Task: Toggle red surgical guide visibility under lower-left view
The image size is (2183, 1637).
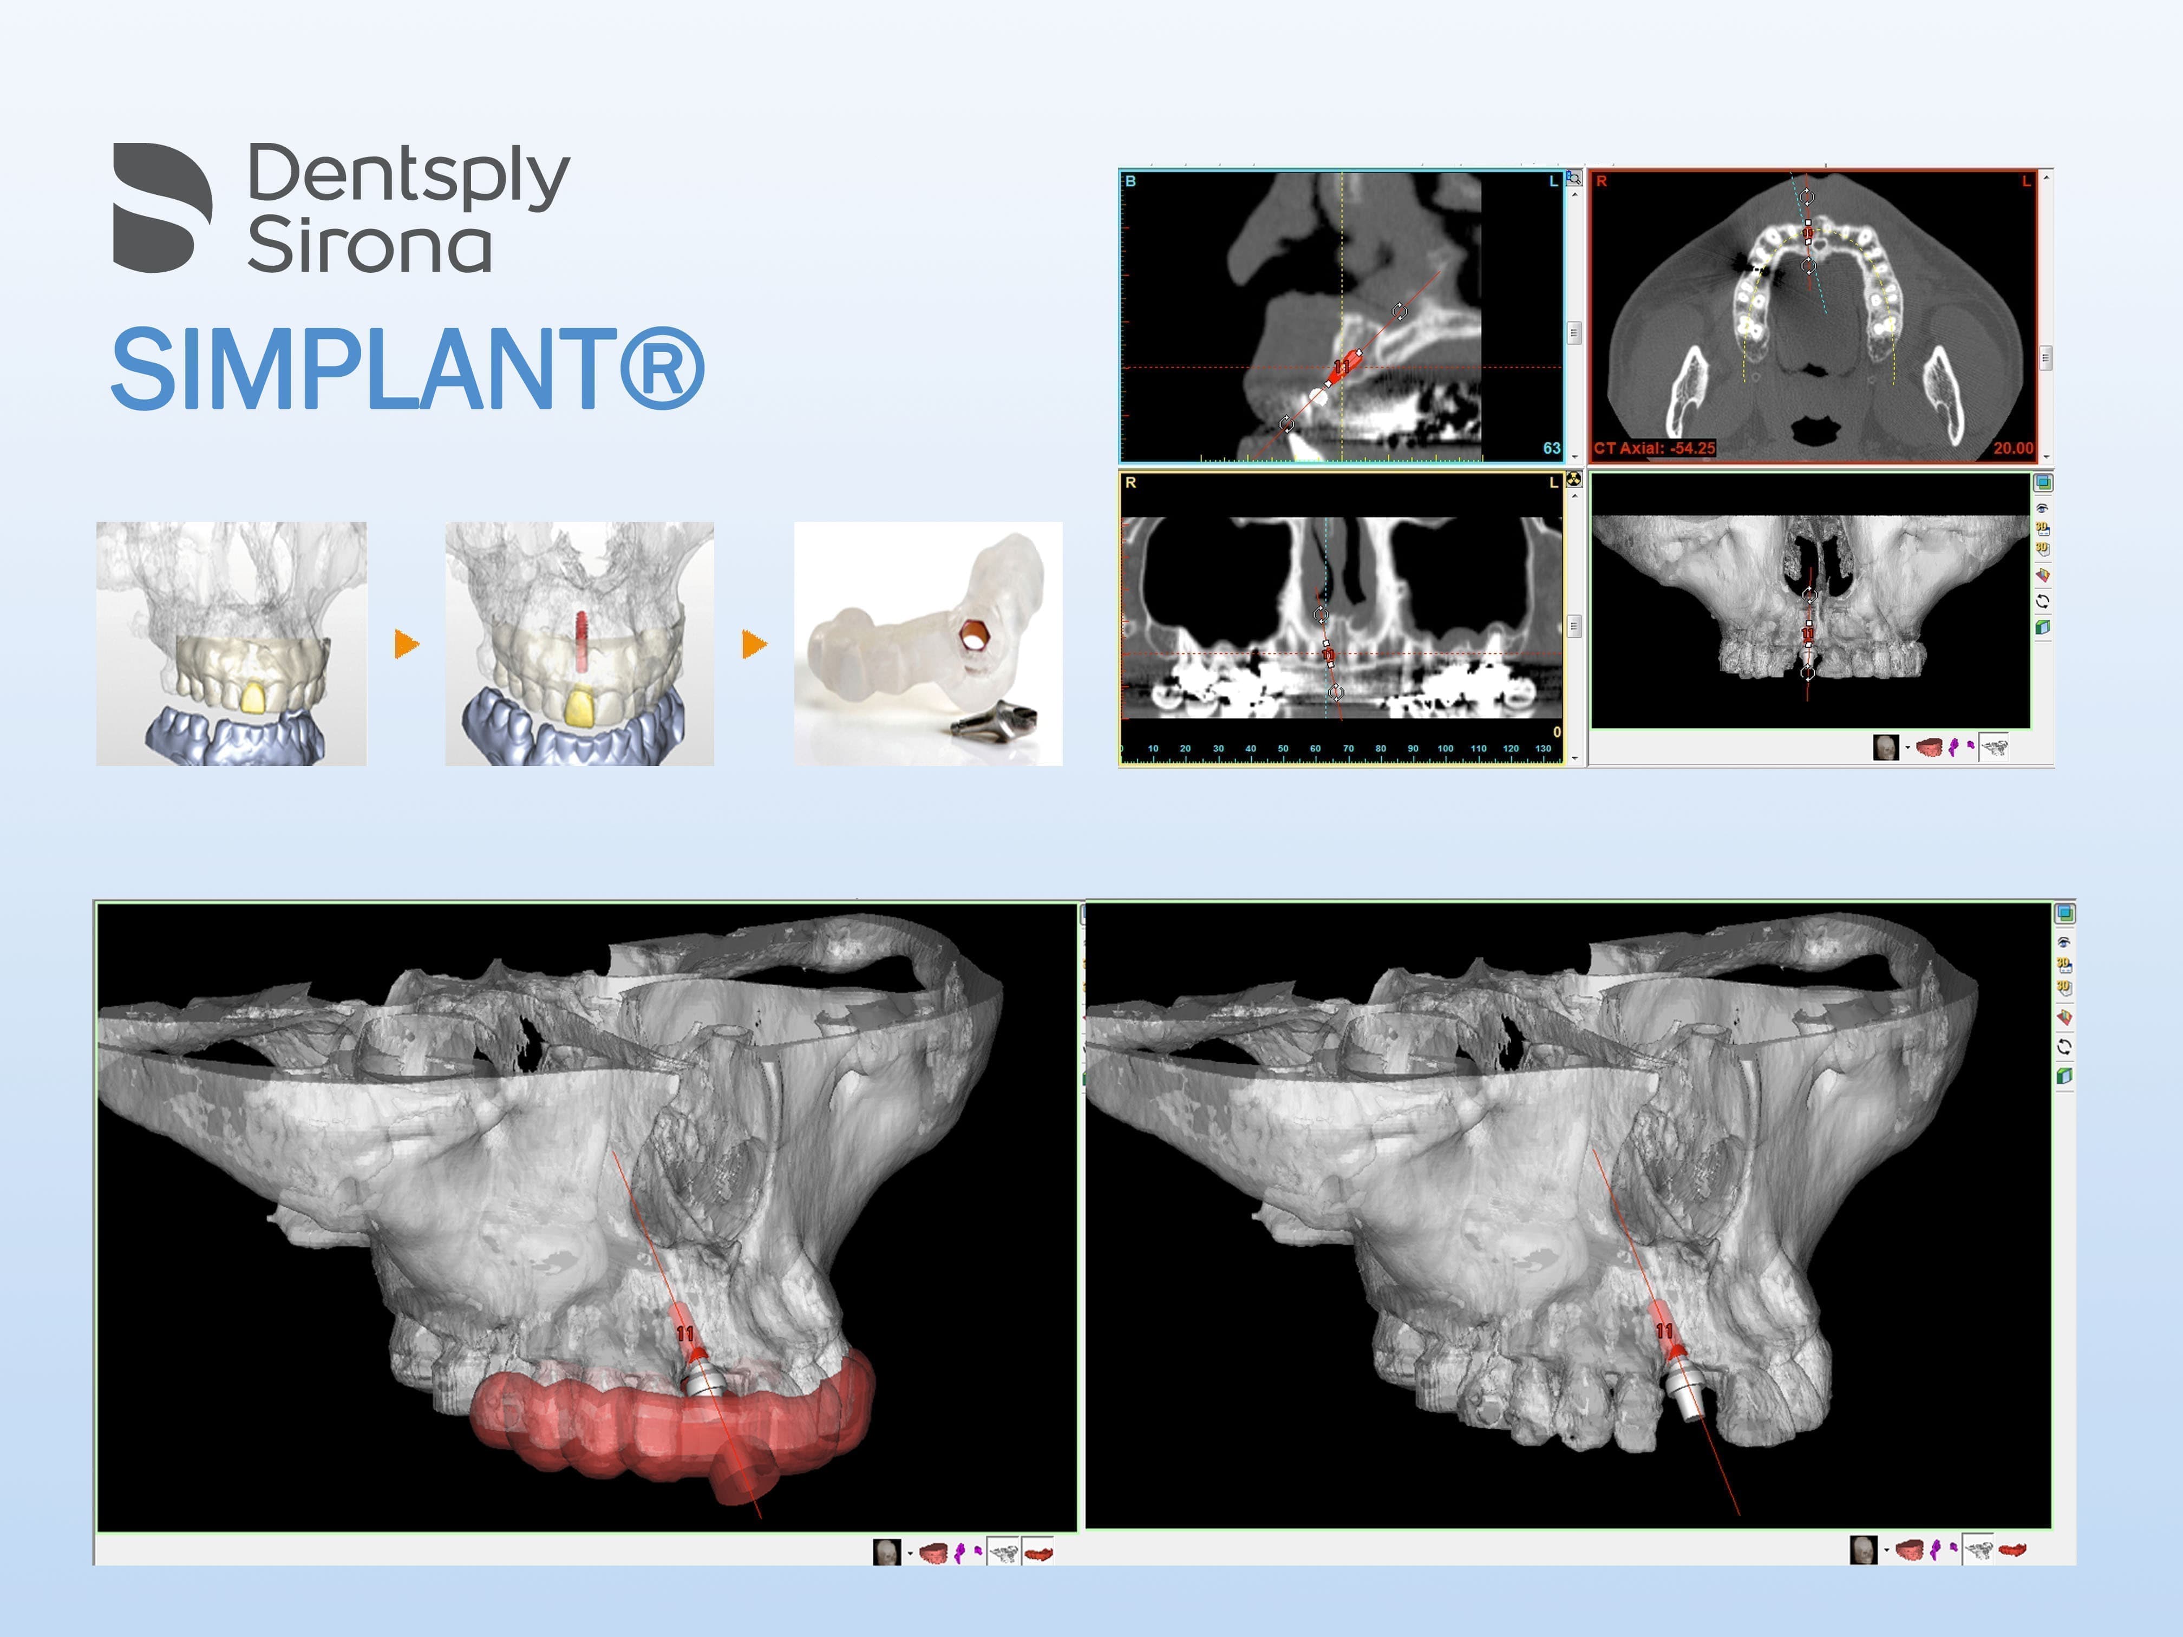Action: coord(1037,1553)
